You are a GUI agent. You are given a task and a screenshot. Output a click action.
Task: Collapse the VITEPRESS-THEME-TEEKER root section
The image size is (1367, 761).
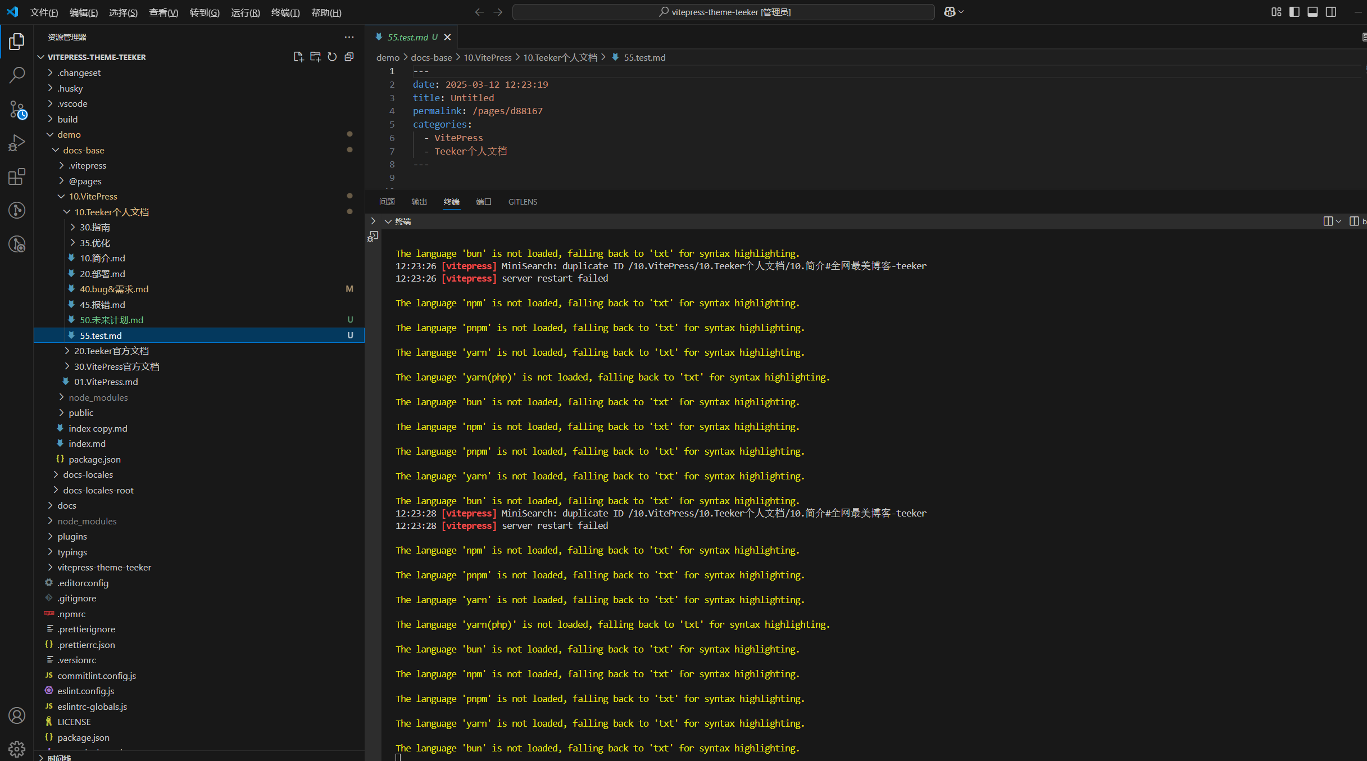40,57
